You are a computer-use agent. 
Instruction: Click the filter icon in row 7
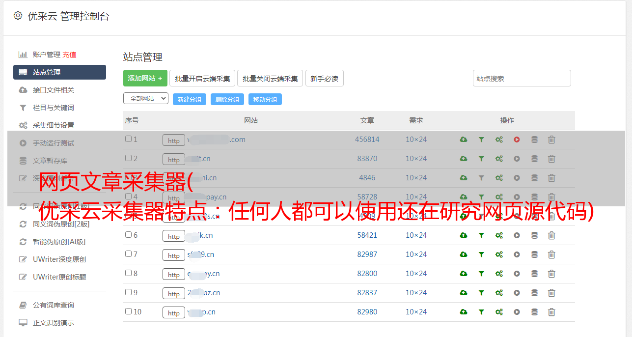pyautogui.click(x=481, y=254)
